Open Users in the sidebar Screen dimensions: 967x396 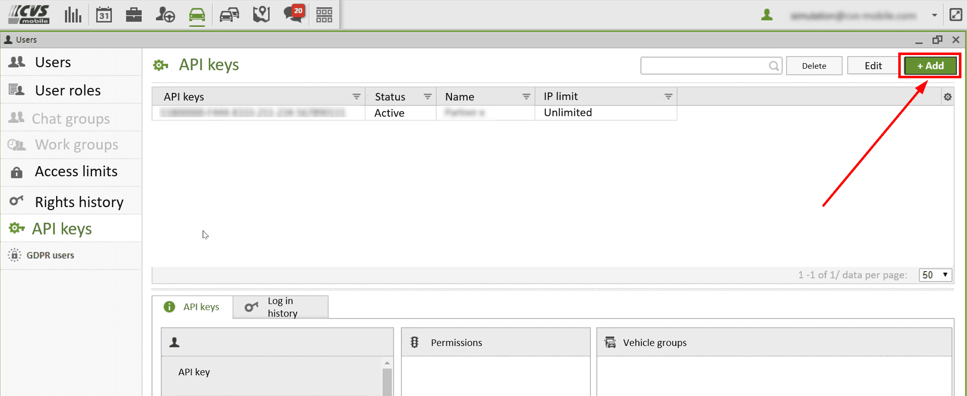pos(71,62)
